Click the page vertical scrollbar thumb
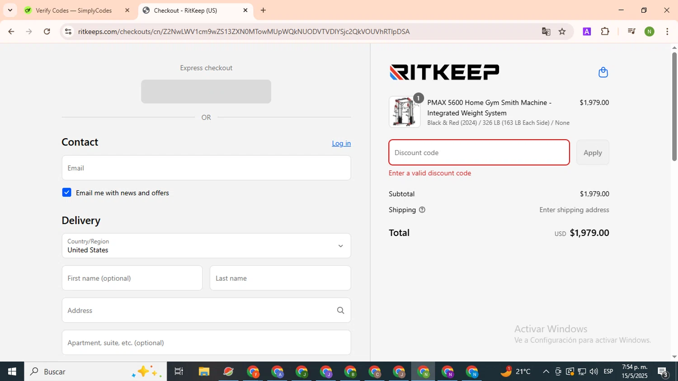This screenshot has height=381, width=678. click(674, 106)
